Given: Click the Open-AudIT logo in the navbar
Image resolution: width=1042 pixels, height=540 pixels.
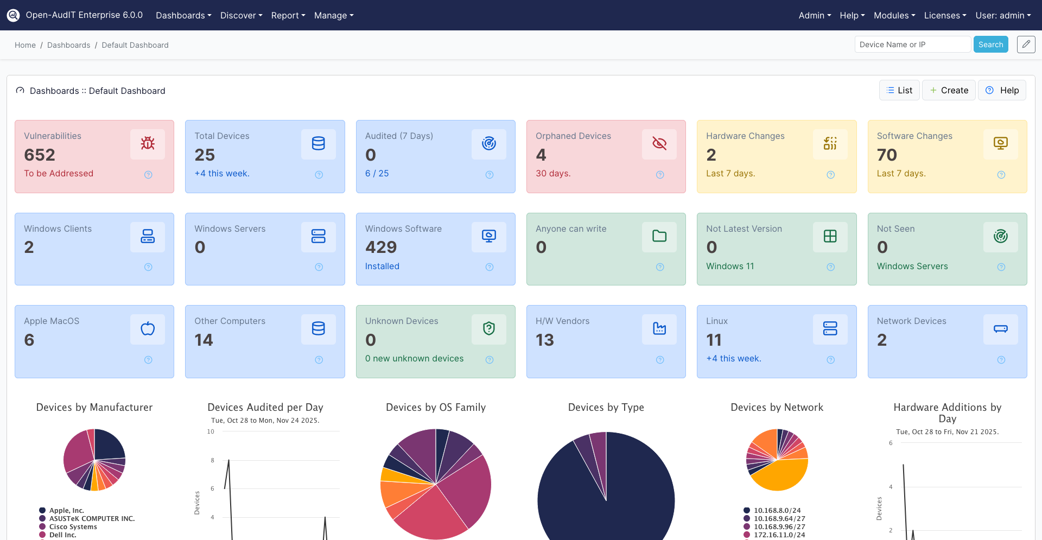Looking at the screenshot, I should point(13,15).
